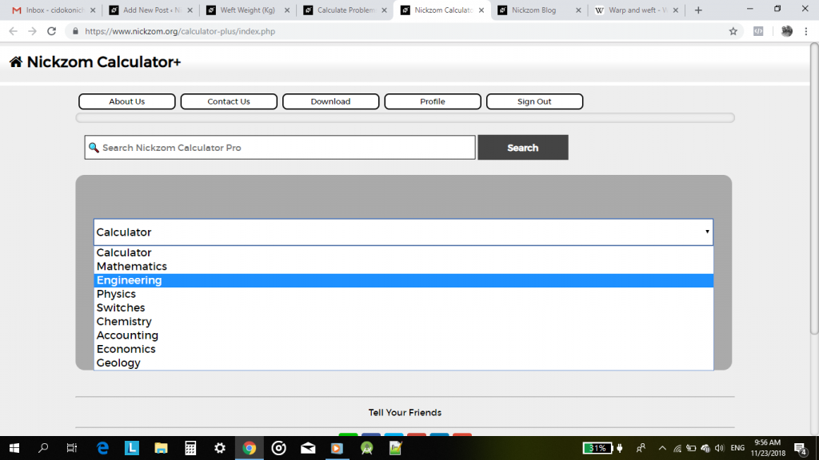
Task: Collapse the Calculator category dropdown
Action: (403, 232)
